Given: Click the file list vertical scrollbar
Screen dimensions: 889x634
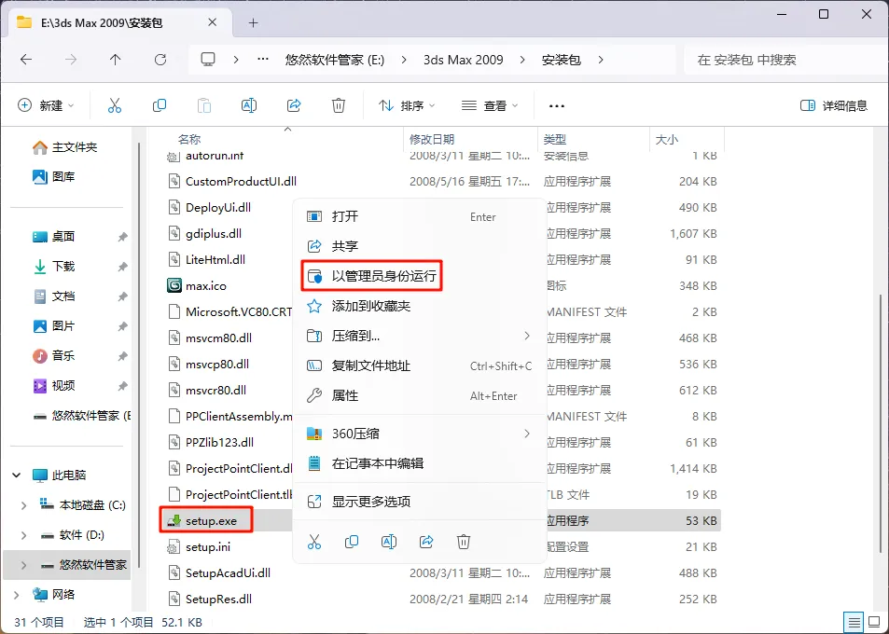Looking at the screenshot, I should tap(880, 422).
